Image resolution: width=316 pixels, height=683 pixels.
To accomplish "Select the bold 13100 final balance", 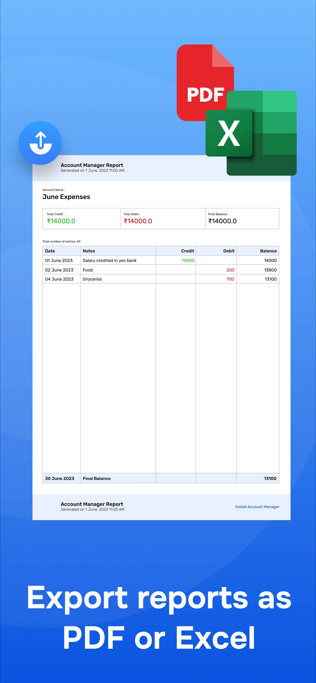I will click(x=270, y=478).
